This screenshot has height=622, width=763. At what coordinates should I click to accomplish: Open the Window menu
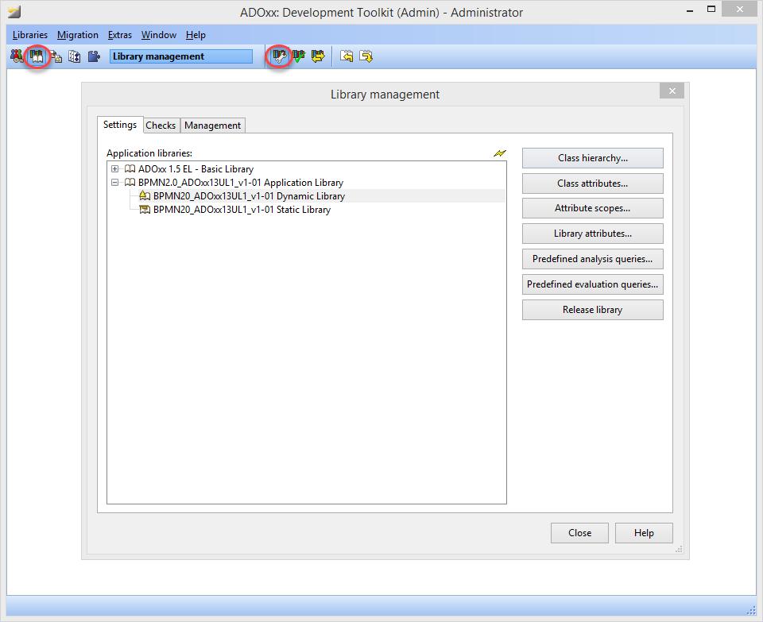pyautogui.click(x=159, y=35)
